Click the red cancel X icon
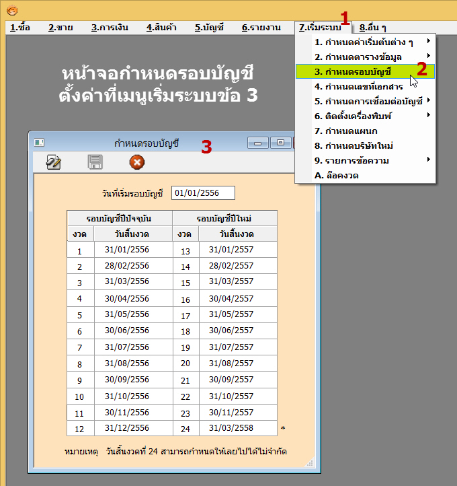The image size is (457, 486). point(136,162)
